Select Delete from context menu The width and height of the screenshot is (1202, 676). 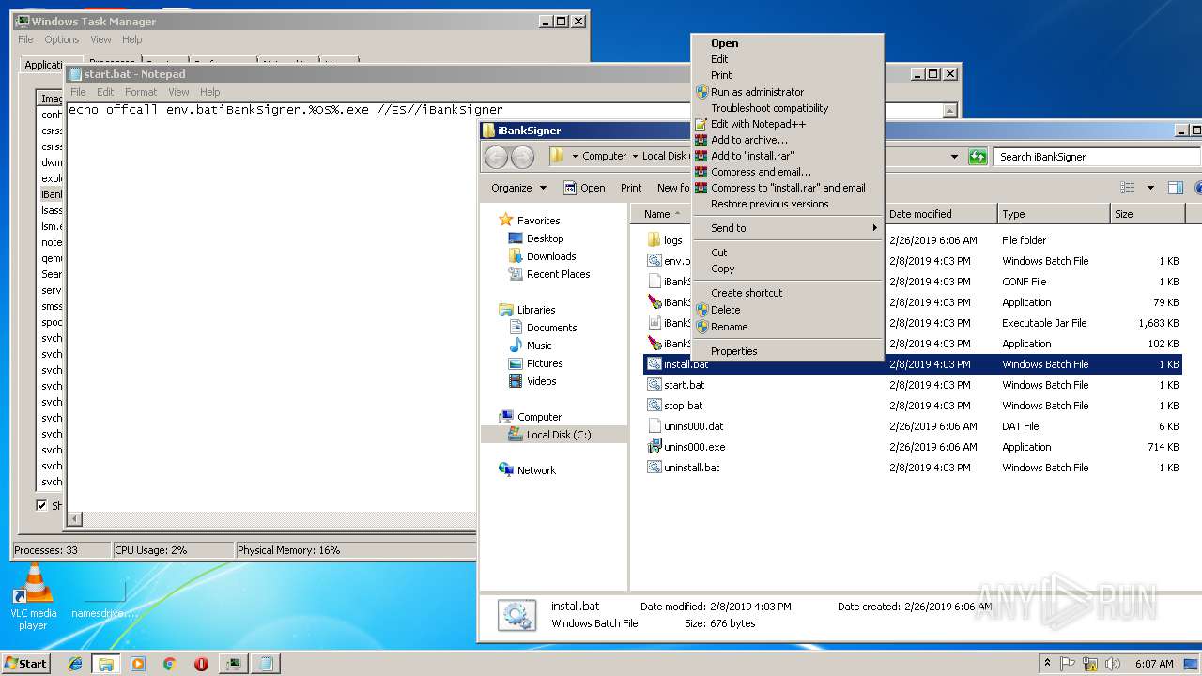tap(787, 310)
